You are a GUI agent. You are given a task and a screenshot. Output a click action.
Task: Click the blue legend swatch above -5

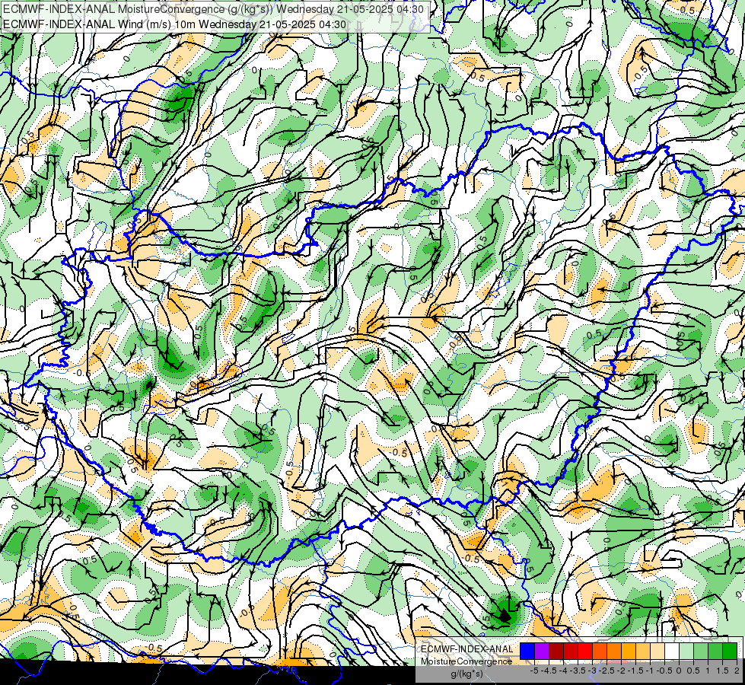point(527,652)
